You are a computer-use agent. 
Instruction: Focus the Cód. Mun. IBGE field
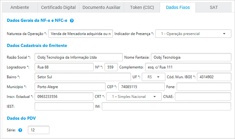point(214,77)
